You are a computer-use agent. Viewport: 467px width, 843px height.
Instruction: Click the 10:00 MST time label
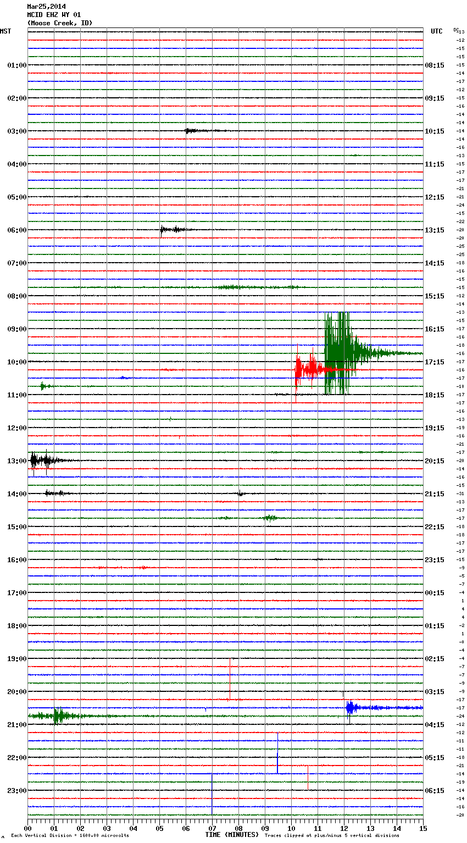(x=16, y=362)
